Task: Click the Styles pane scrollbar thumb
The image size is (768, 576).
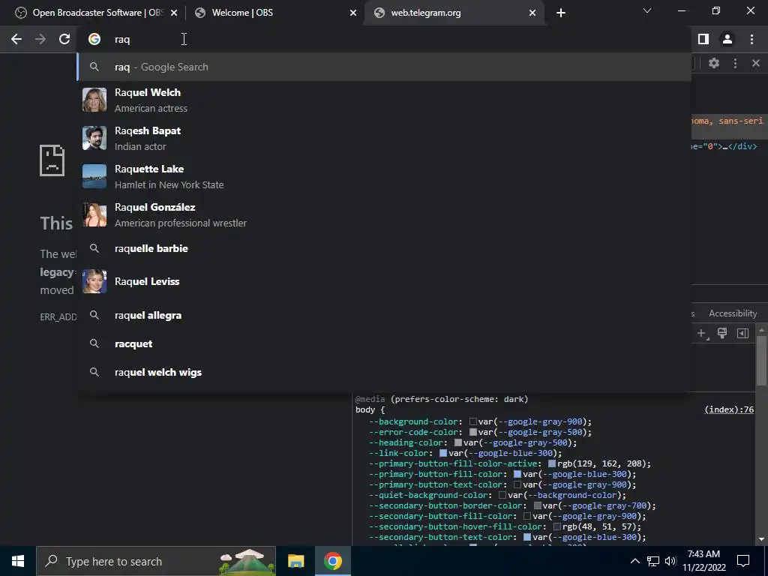Action: tap(762, 361)
